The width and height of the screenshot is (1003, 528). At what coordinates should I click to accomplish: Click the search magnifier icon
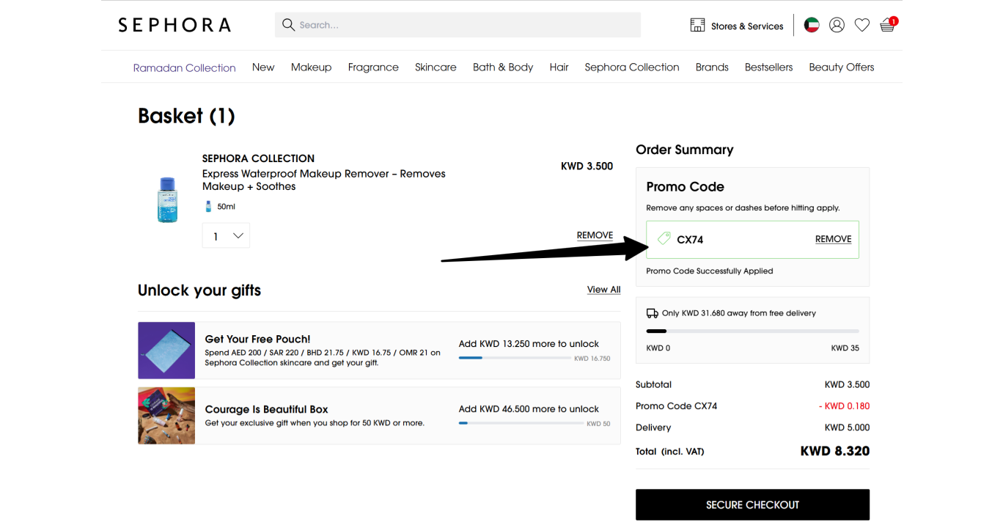pos(289,25)
